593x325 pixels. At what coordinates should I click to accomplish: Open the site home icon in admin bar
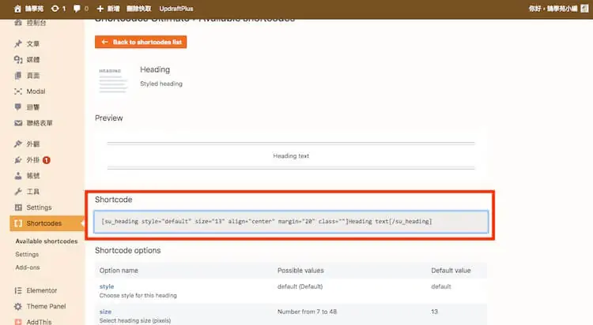[17, 9]
